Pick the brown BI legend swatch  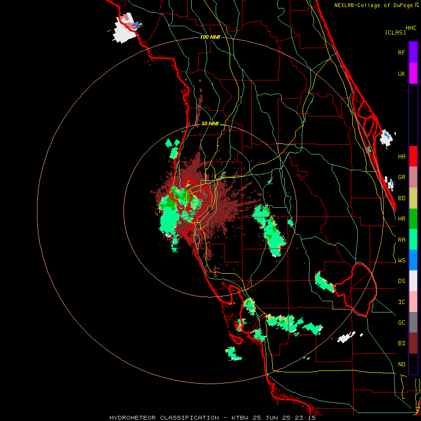click(x=413, y=343)
